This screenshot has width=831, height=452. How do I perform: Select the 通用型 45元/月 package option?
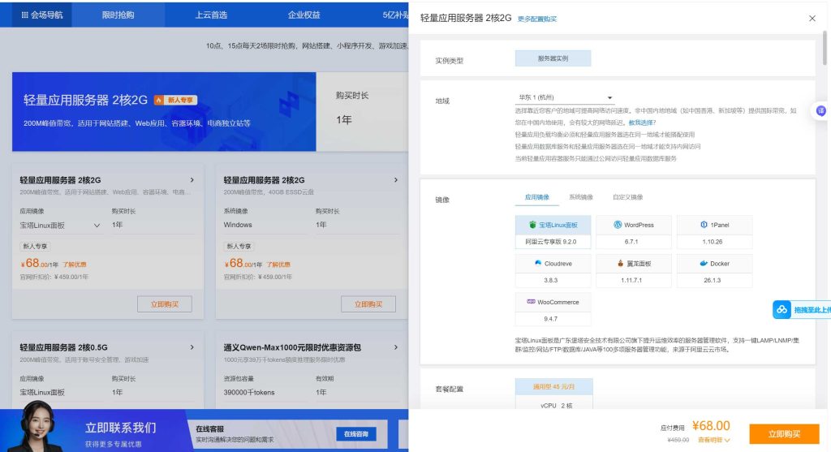tap(553, 388)
